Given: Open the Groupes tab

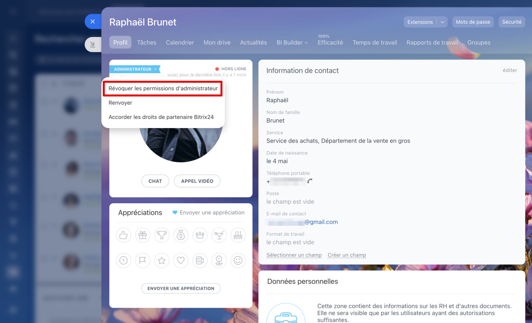Looking at the screenshot, I should [479, 42].
